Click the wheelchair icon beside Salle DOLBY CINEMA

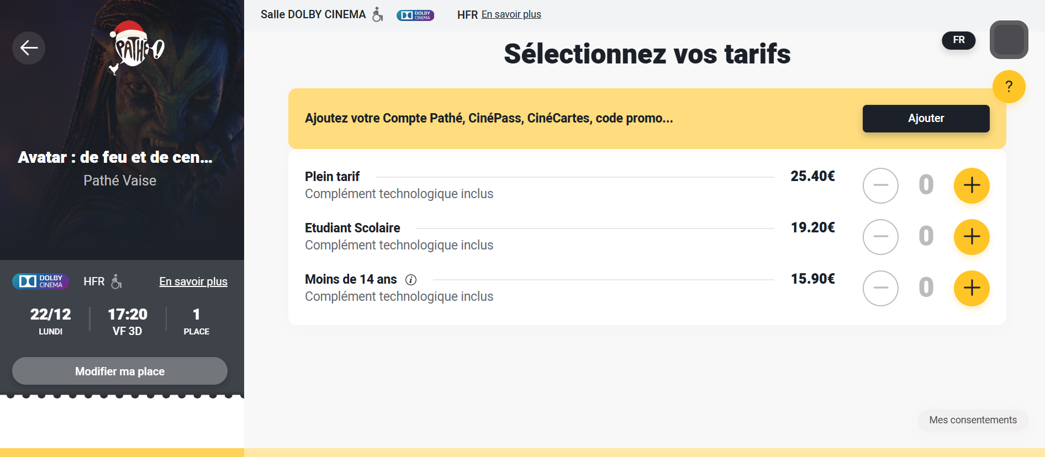pos(377,14)
